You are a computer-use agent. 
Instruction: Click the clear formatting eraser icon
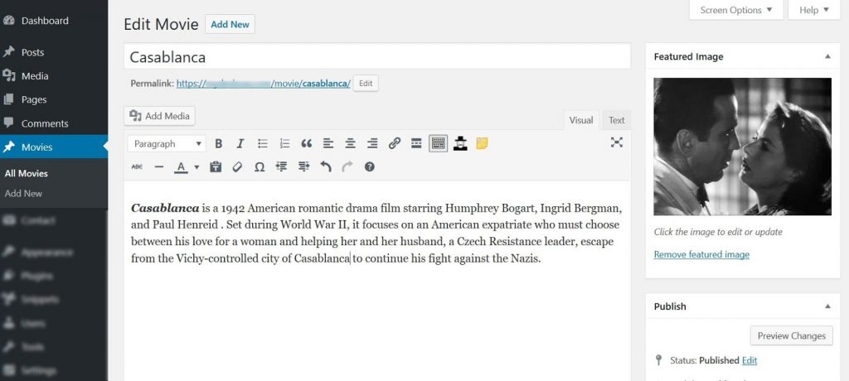point(237,166)
